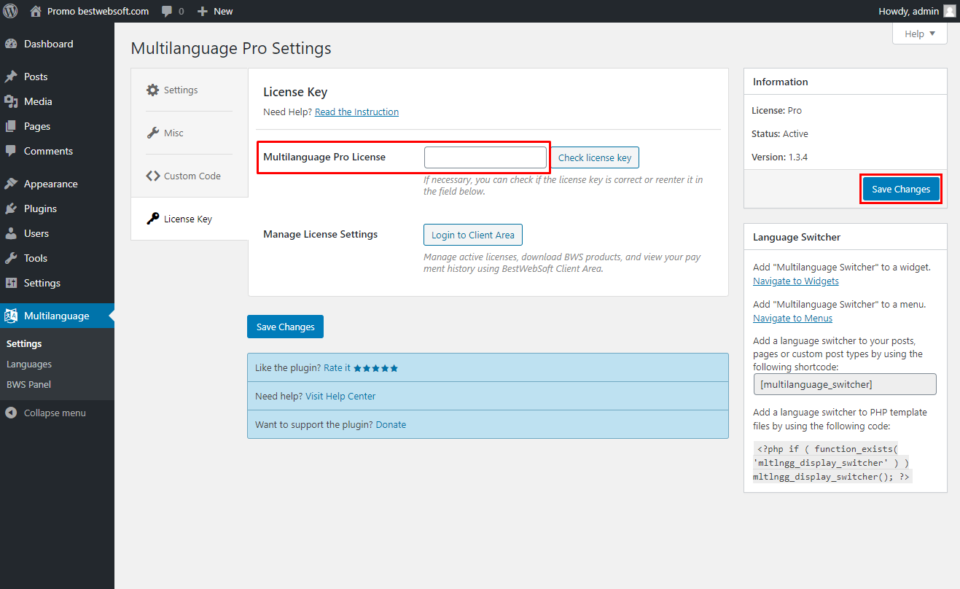Click the Users person icon
The image size is (960, 589).
tap(11, 233)
